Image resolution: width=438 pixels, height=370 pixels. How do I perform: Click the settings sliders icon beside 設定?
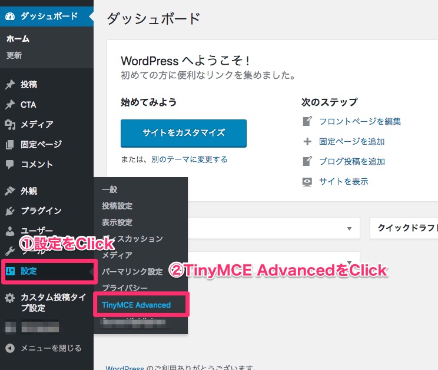11,271
